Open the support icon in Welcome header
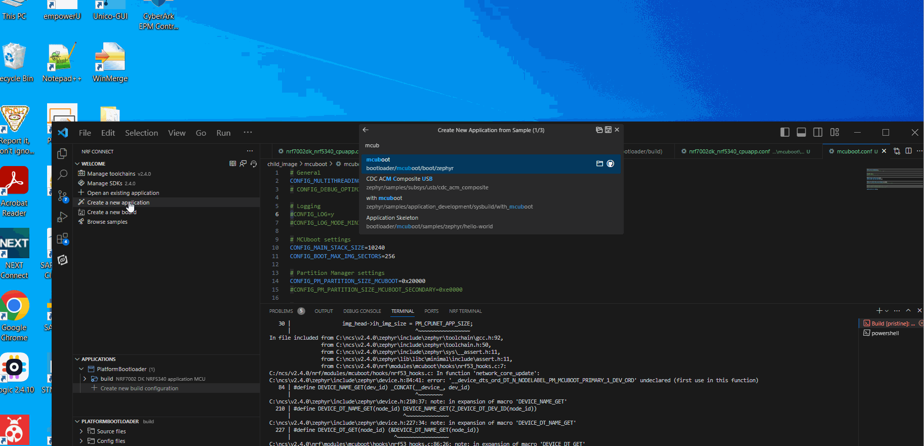924x446 pixels. pyautogui.click(x=254, y=164)
